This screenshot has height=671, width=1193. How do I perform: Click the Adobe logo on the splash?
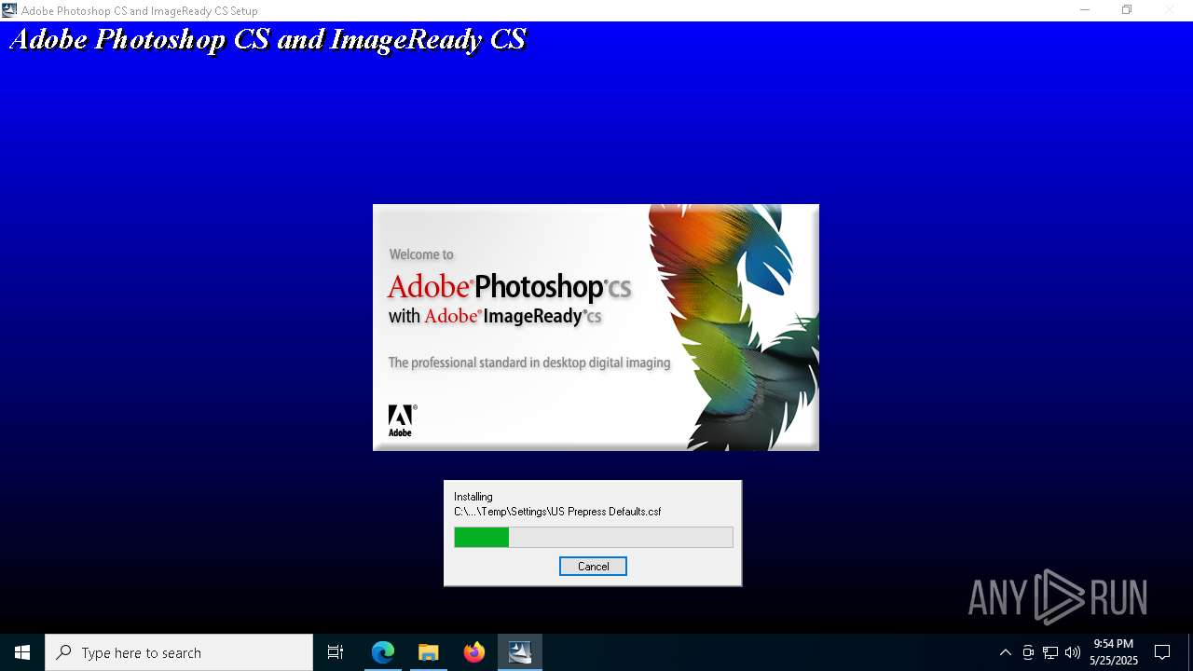402,420
